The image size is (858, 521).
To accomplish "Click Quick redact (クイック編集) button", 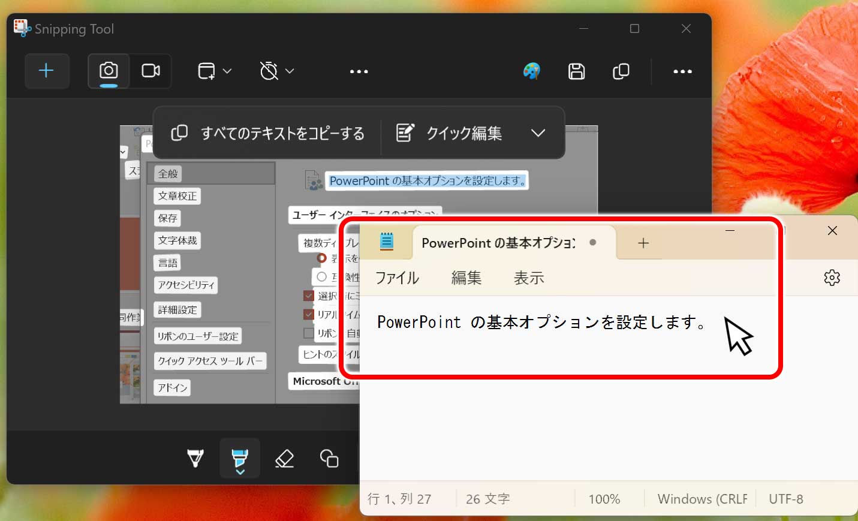I will [x=449, y=133].
